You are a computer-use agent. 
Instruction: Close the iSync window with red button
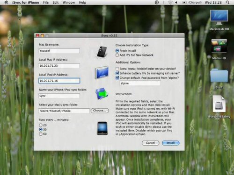tap(37, 35)
